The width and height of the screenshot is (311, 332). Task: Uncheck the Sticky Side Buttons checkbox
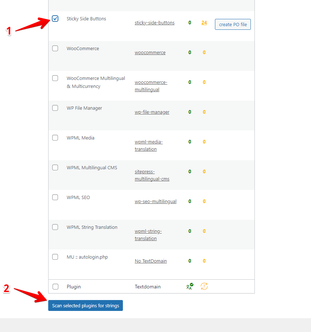(x=55, y=19)
